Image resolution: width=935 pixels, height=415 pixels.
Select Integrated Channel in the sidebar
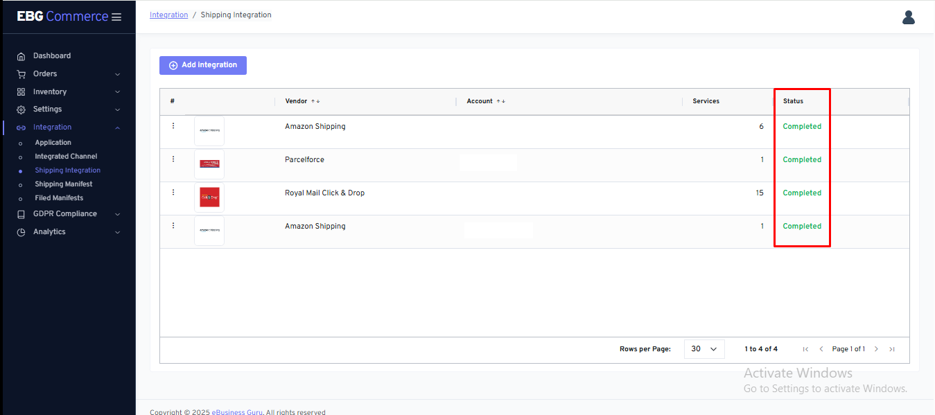pos(66,157)
